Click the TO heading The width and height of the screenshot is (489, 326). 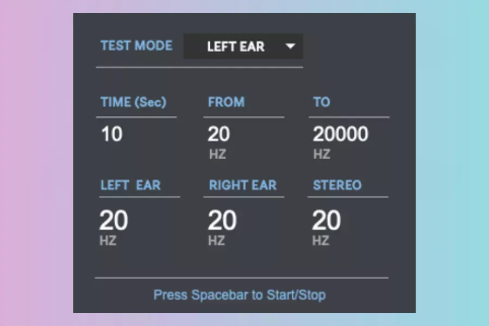[322, 102]
